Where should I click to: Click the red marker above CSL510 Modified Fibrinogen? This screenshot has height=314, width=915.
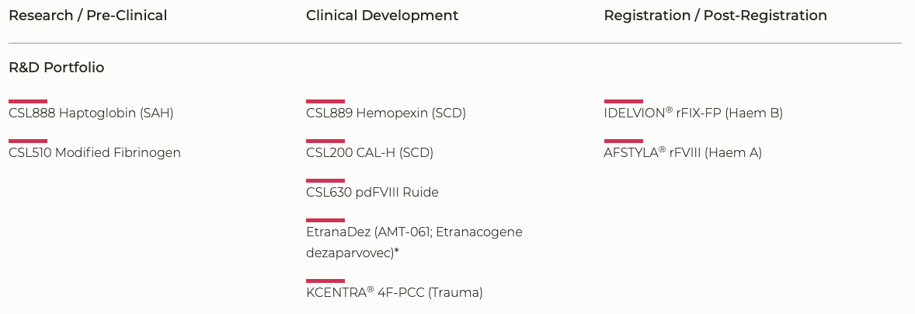[x=28, y=141]
